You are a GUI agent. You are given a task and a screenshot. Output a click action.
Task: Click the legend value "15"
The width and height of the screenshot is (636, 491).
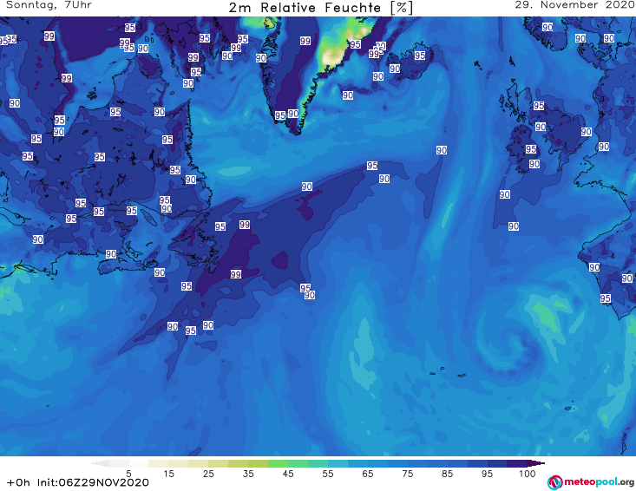[x=168, y=473]
